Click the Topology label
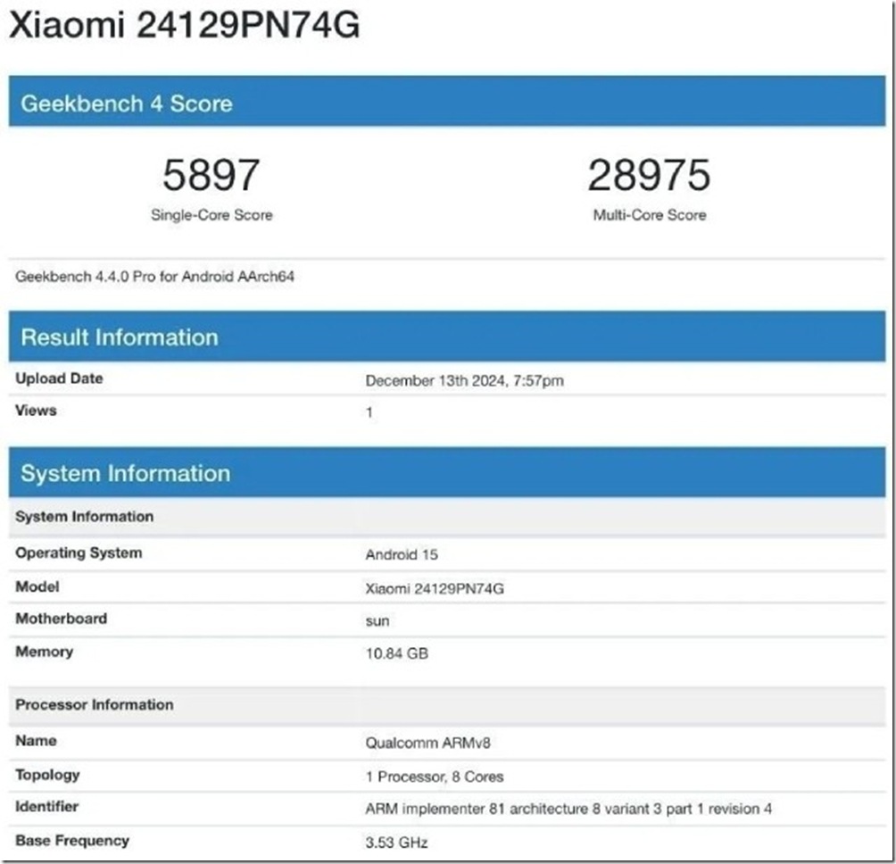The image size is (896, 864). (47, 776)
